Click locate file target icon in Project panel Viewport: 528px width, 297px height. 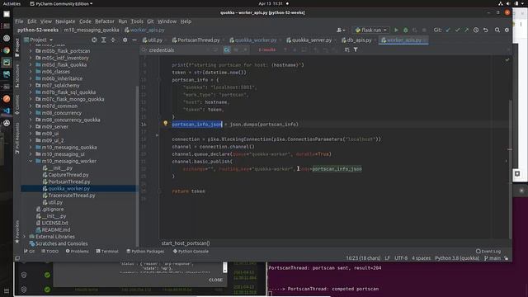94,40
